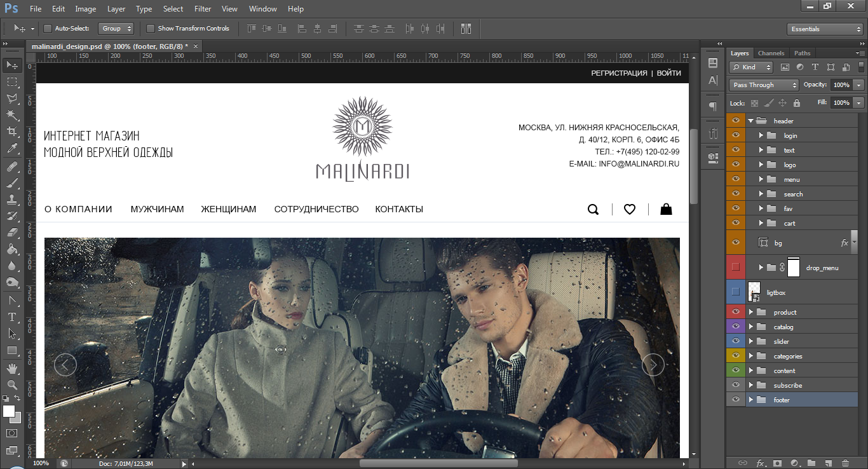The image size is (868, 469).
Task: Click the ligtbox layer thumbnail
Action: [754, 292]
